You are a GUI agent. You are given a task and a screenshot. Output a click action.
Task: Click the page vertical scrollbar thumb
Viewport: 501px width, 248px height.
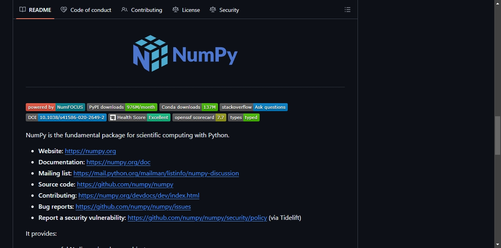tap(498, 135)
